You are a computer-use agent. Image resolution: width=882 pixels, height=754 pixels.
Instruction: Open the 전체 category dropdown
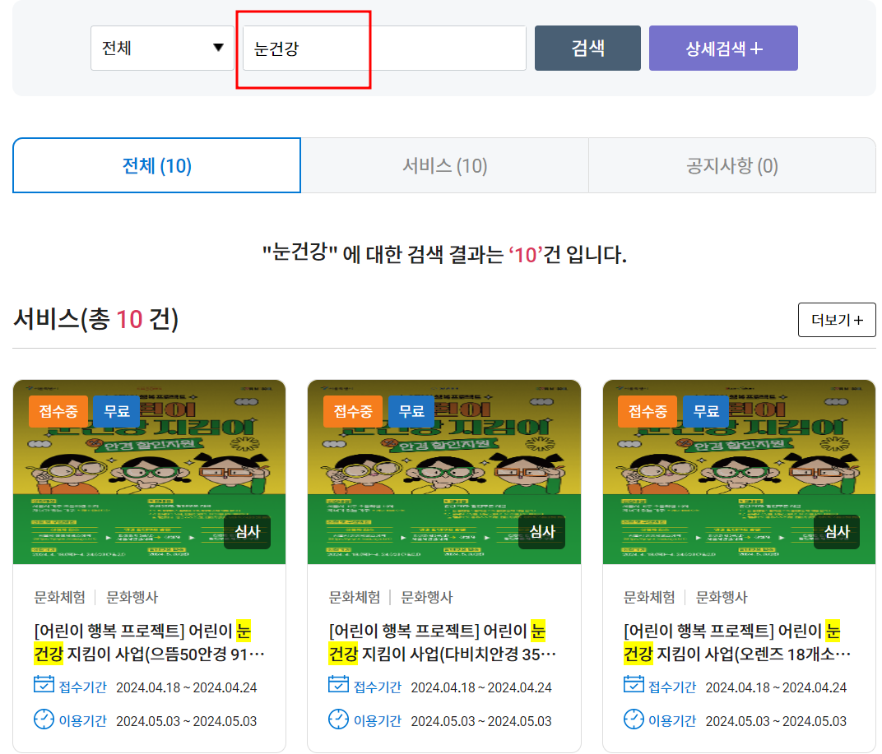pyautogui.click(x=162, y=48)
